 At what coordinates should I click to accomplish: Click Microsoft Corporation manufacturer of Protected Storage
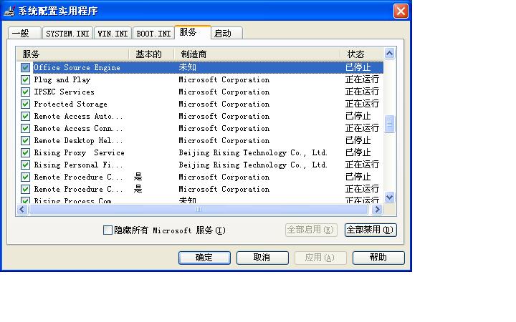224,104
